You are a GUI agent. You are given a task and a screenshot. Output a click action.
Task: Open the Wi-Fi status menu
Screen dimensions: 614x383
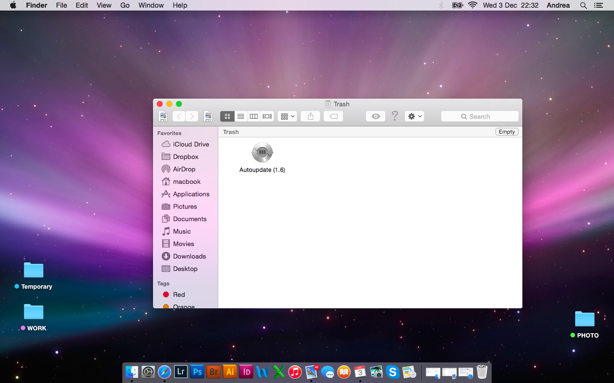coord(473,5)
